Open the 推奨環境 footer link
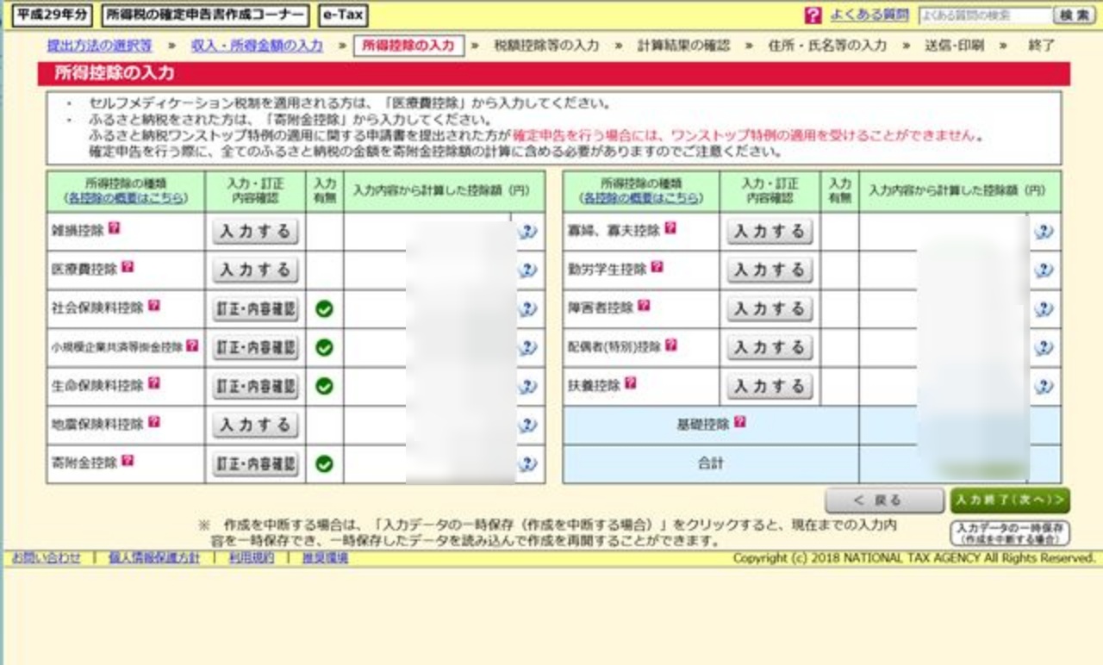This screenshot has width=1103, height=665. click(325, 558)
